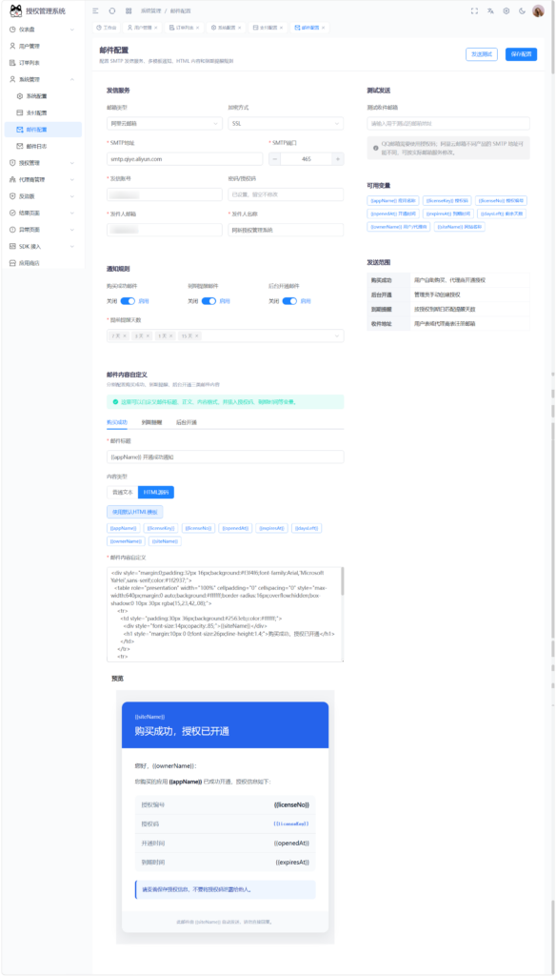Insert the {{licenseKey}} tag above the editor
The width and height of the screenshot is (556, 976).
click(161, 528)
